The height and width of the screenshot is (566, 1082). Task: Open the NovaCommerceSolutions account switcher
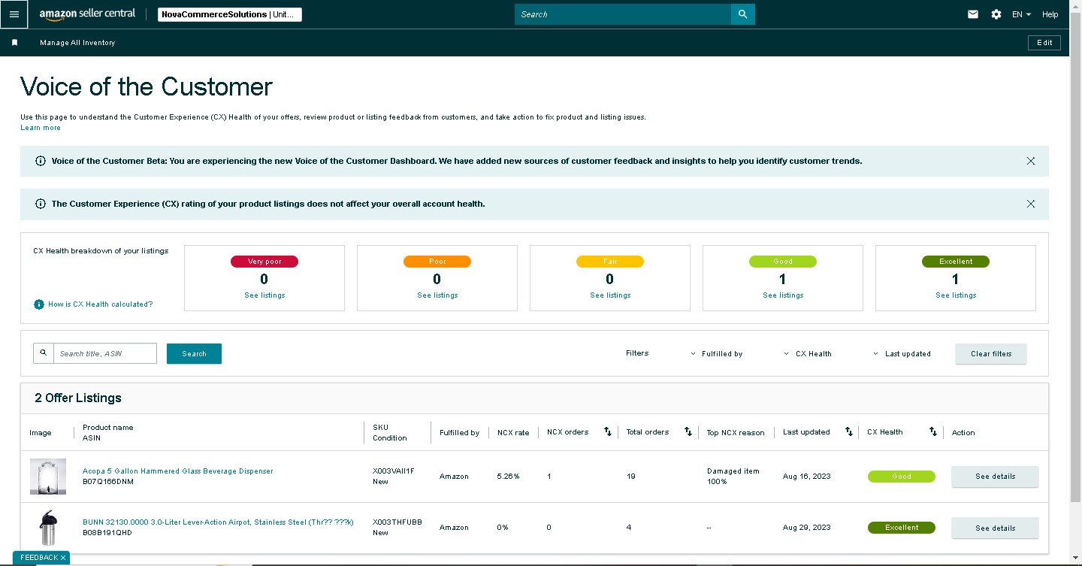click(x=230, y=14)
